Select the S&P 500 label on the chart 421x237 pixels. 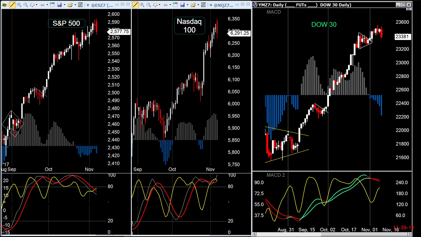click(x=66, y=23)
